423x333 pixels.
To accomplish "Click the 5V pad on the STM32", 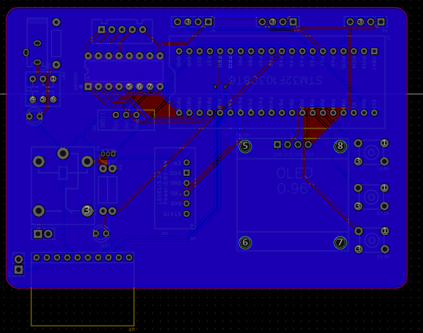I will tap(354, 113).
